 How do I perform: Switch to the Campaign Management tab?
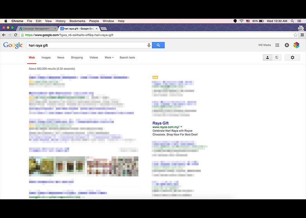click(37, 29)
